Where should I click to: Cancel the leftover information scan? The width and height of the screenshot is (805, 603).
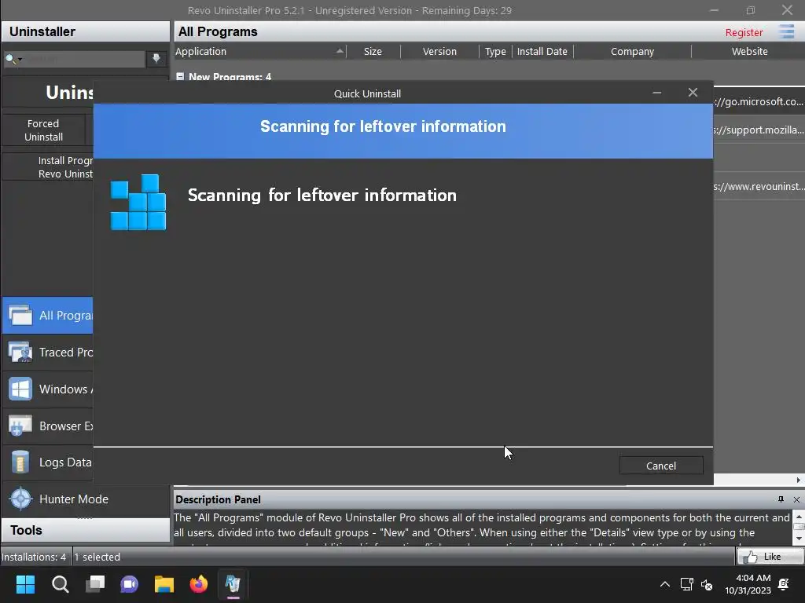point(660,466)
